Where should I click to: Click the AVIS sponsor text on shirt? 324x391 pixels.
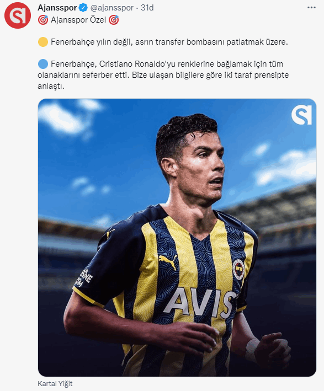(200, 303)
